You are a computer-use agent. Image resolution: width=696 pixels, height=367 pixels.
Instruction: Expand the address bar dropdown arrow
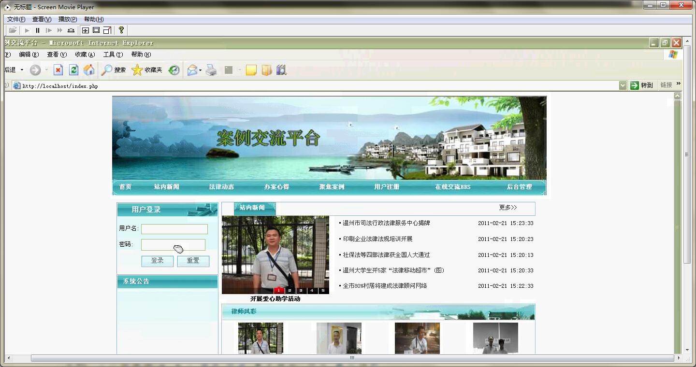pos(623,85)
